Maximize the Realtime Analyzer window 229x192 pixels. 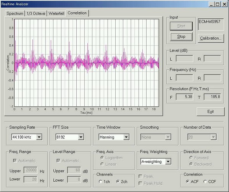point(218,4)
